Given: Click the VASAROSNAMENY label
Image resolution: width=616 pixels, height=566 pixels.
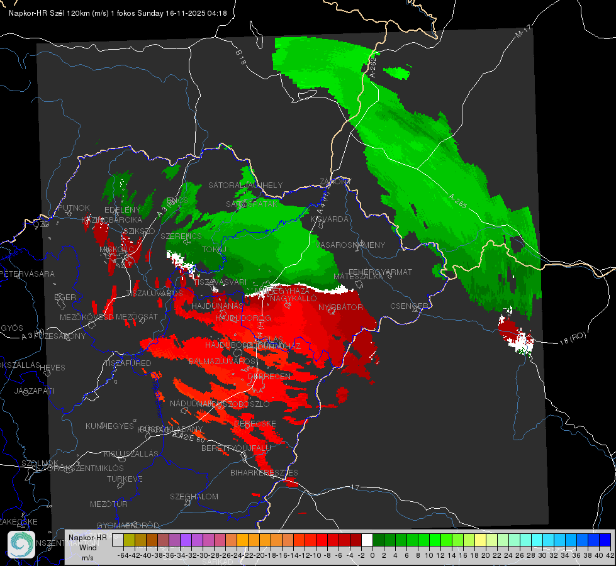Looking at the screenshot, I should click(350, 245).
